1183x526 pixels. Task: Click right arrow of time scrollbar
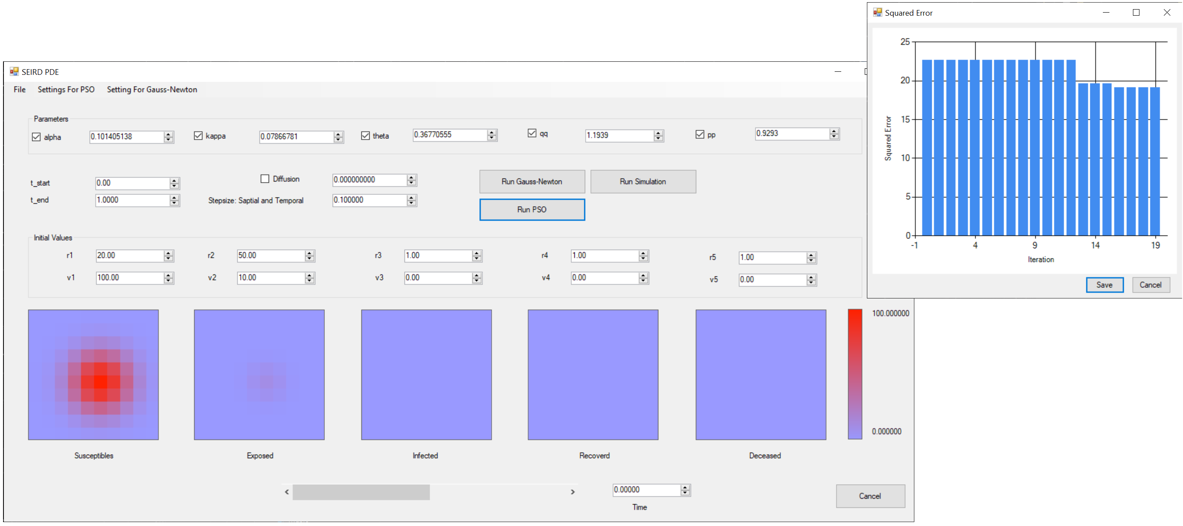pyautogui.click(x=572, y=492)
